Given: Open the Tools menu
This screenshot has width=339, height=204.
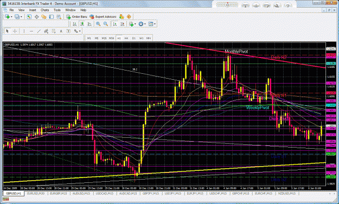Looking at the screenshot, I should [57, 10].
